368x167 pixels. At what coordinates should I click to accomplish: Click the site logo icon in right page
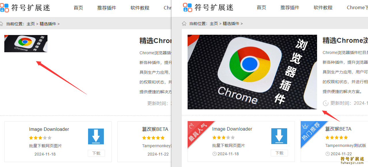click(x=188, y=7)
